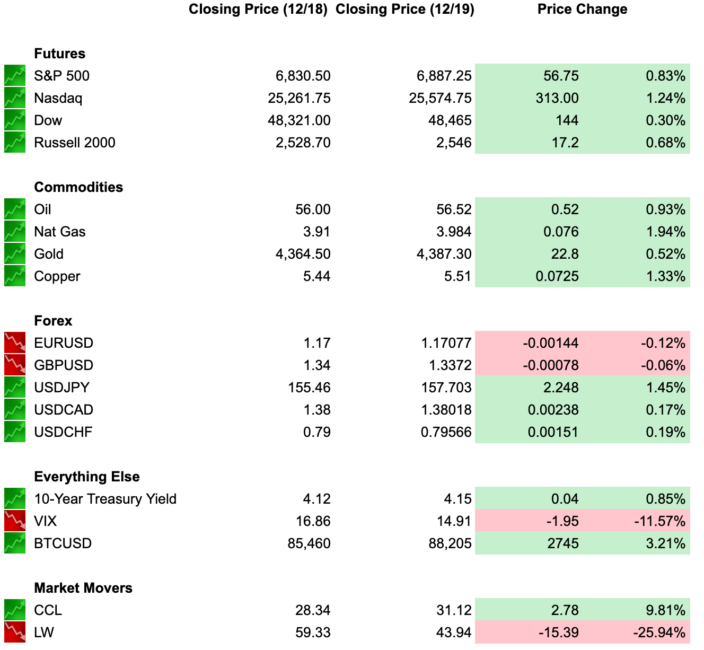Click the Market Movers section heading

pos(83,588)
